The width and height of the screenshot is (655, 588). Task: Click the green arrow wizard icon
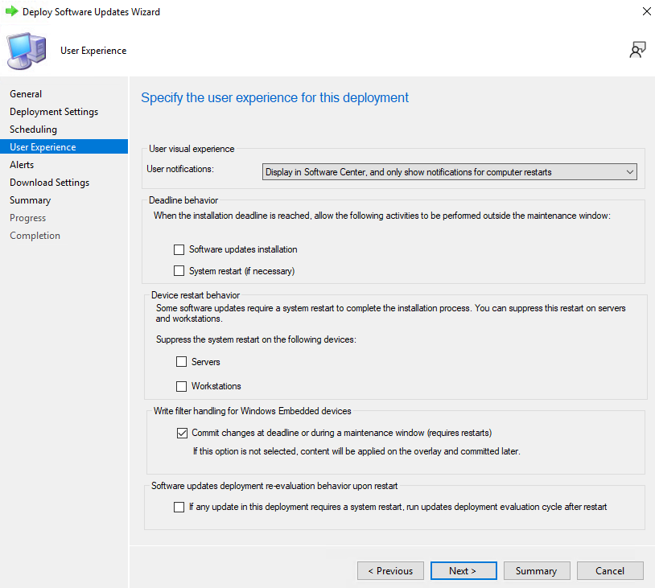point(12,11)
